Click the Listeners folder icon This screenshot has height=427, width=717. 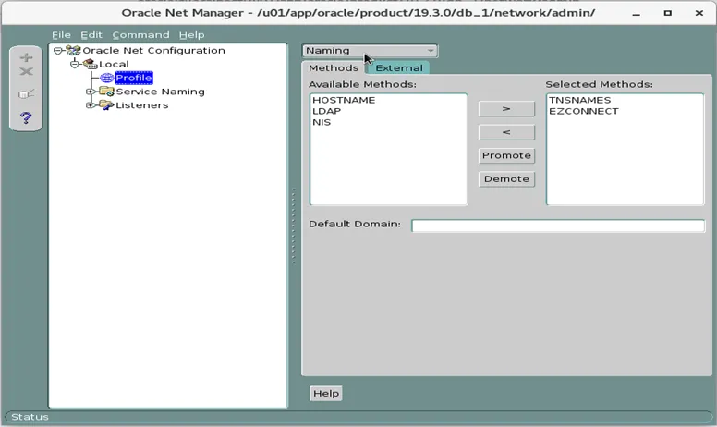pos(106,105)
